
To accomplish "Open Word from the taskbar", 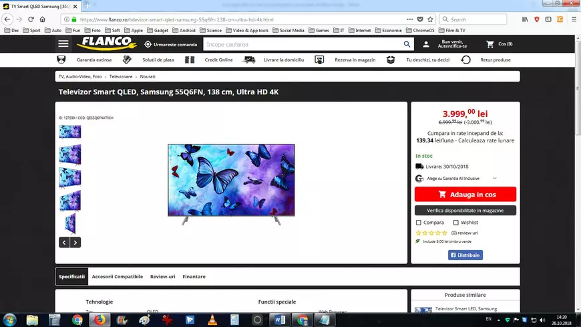I will (280, 320).
